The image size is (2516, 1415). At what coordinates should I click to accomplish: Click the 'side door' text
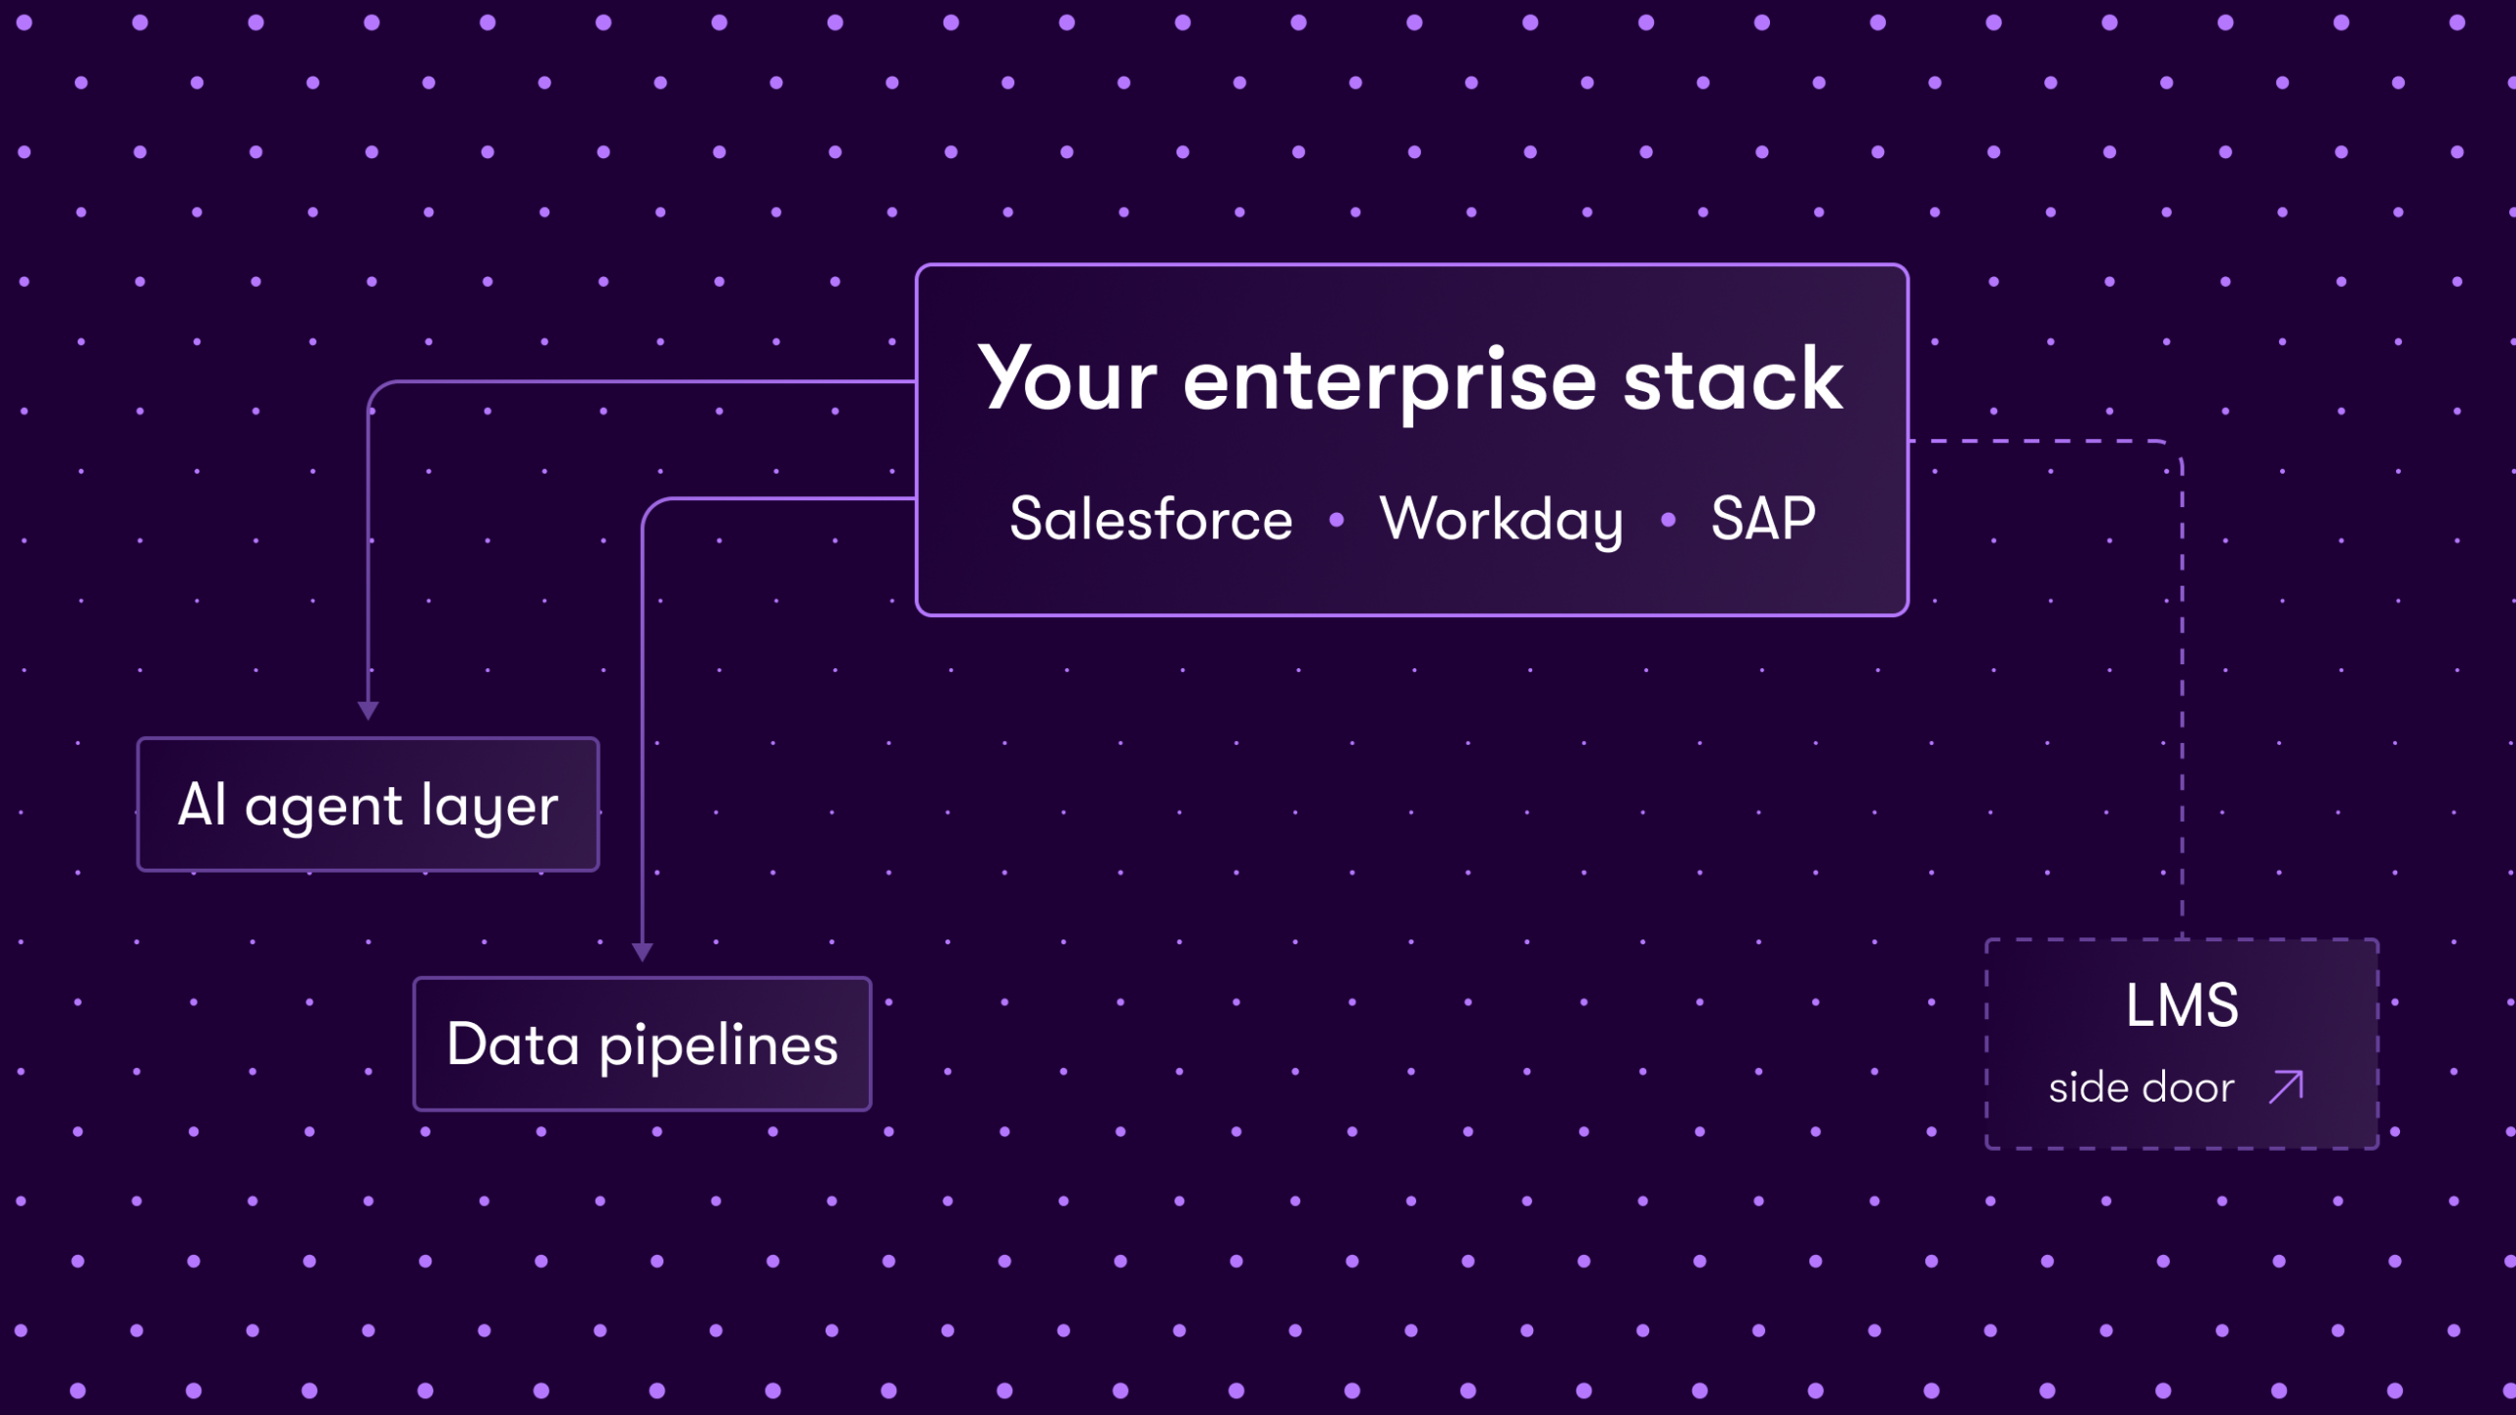2142,1088
